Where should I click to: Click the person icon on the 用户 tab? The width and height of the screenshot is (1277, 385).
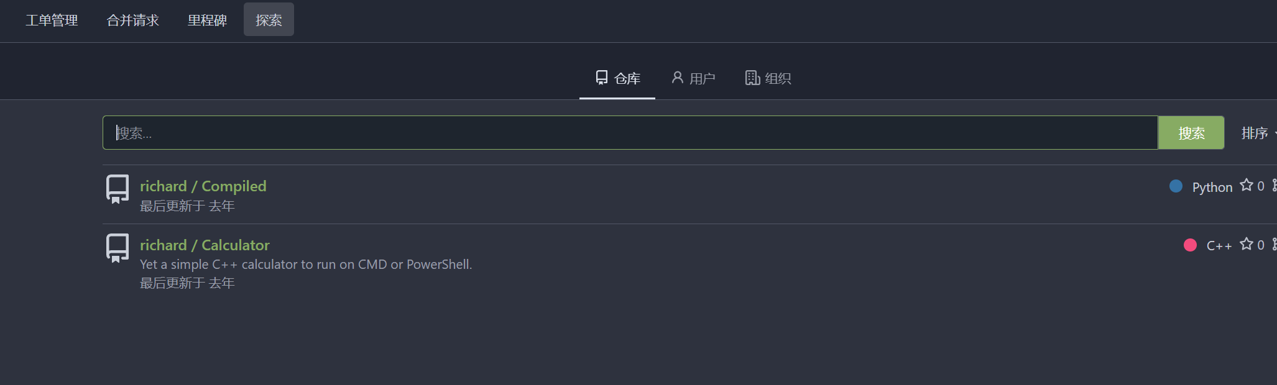pyautogui.click(x=677, y=78)
